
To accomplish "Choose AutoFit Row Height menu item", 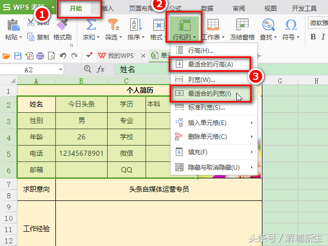I will 210,65.
